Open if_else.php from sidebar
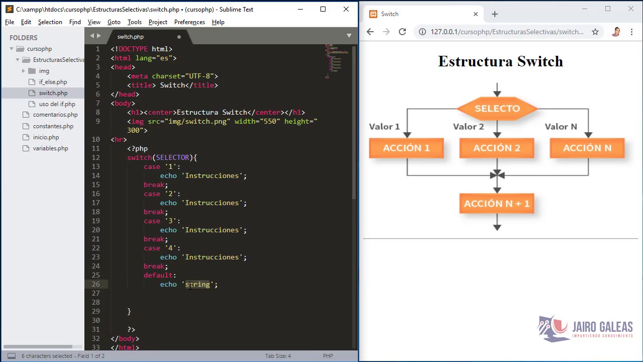 (x=53, y=82)
